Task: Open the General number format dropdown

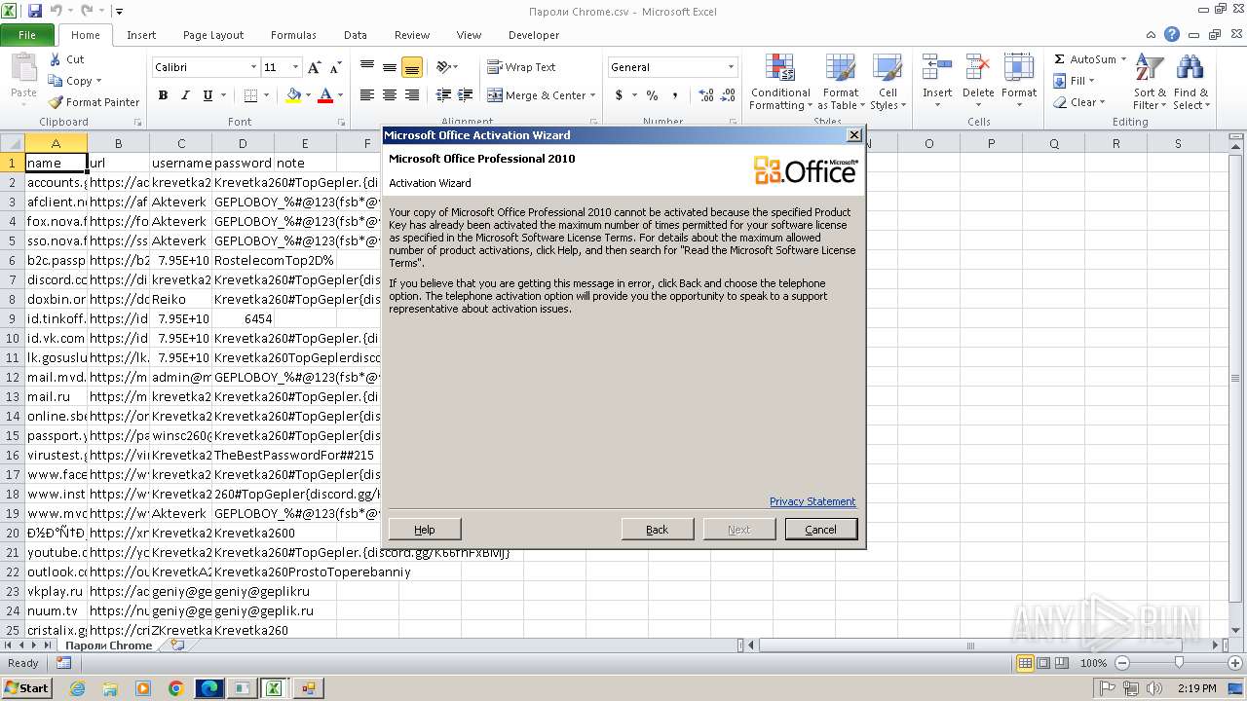Action: (x=731, y=67)
